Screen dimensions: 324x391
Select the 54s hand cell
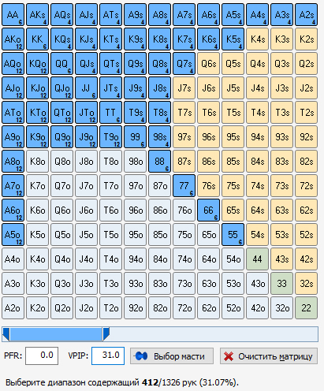[x=257, y=235]
